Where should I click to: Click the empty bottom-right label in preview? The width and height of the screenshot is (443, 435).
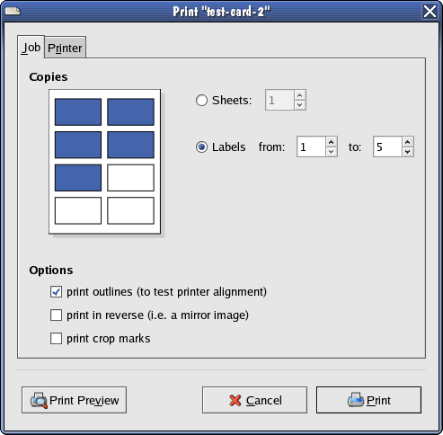[x=130, y=210]
